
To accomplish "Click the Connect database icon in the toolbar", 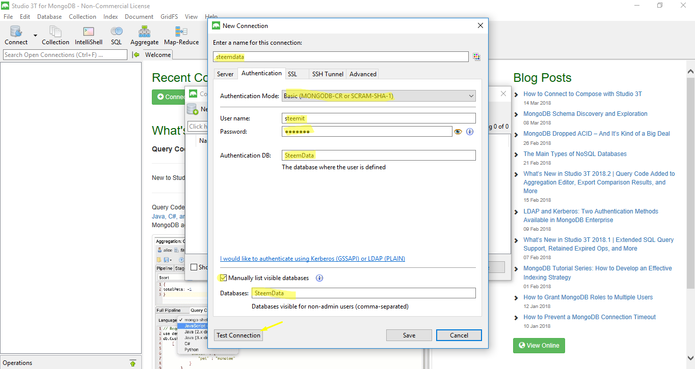I will click(16, 36).
